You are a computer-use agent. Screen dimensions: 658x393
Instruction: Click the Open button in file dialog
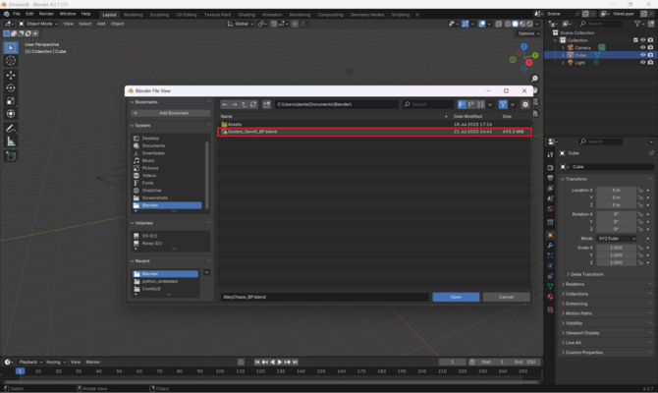click(x=456, y=297)
